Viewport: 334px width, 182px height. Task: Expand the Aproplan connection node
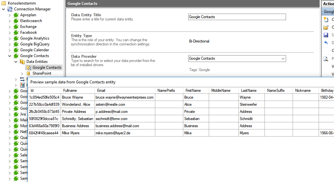[9, 15]
